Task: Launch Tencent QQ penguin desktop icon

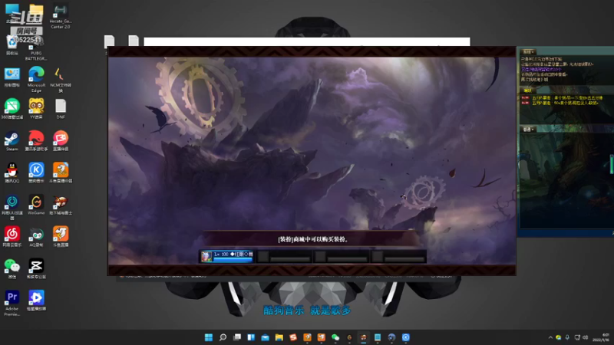Action: click(12, 173)
